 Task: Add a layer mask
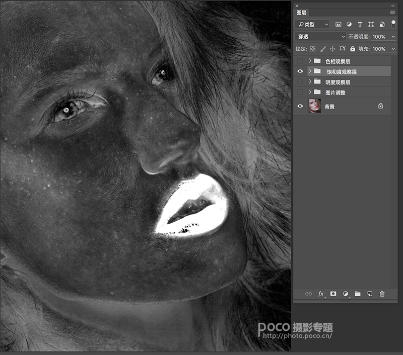click(x=333, y=294)
